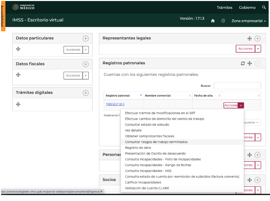The width and height of the screenshot is (270, 201).
Task: Click Acciones button in Datos particulares
Action: pyautogui.click(x=73, y=50)
